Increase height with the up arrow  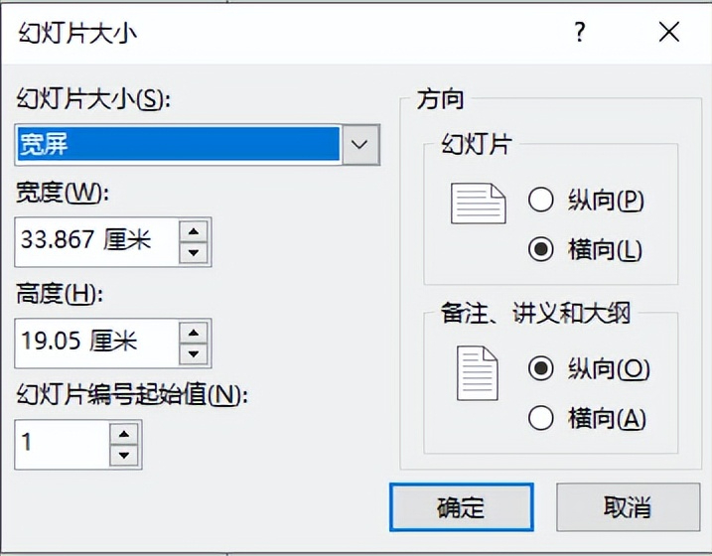pos(194,334)
